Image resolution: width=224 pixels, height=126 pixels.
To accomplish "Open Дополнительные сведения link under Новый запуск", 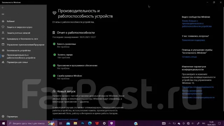I will [65, 119].
